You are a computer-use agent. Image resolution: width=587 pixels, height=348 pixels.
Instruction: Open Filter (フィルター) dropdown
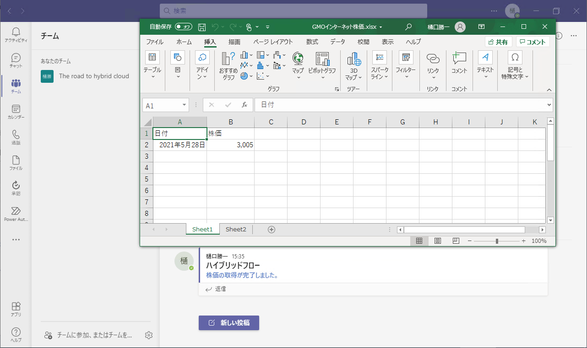point(406,64)
